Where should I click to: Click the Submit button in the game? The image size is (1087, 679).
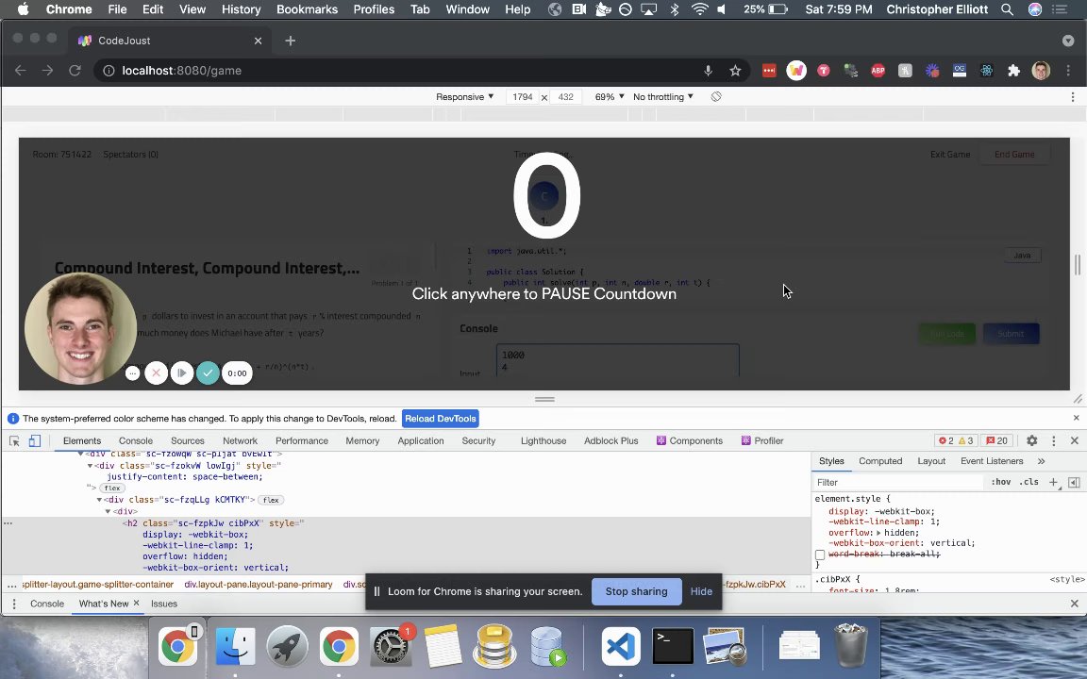pos(1011,334)
